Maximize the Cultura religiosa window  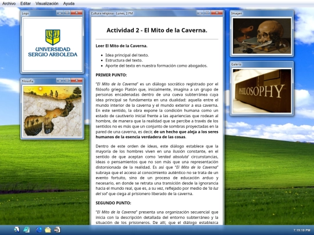207,13
